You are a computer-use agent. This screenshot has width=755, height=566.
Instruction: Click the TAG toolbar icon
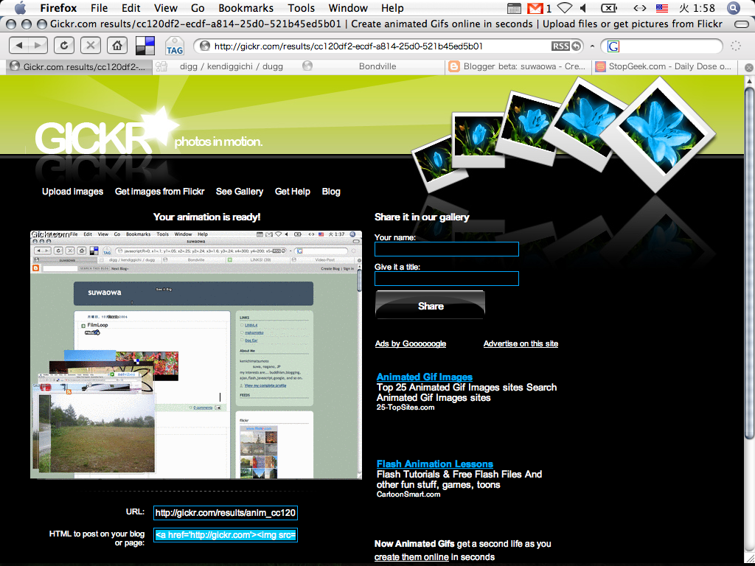coord(174,46)
